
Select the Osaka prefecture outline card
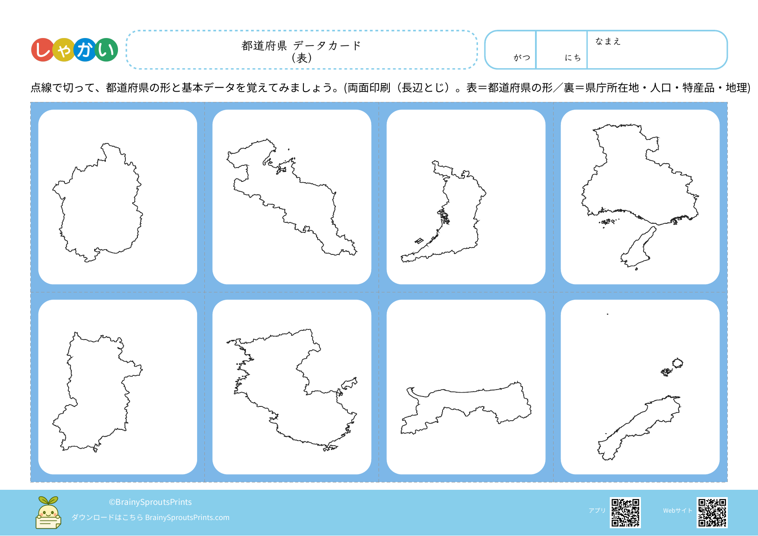(x=466, y=197)
